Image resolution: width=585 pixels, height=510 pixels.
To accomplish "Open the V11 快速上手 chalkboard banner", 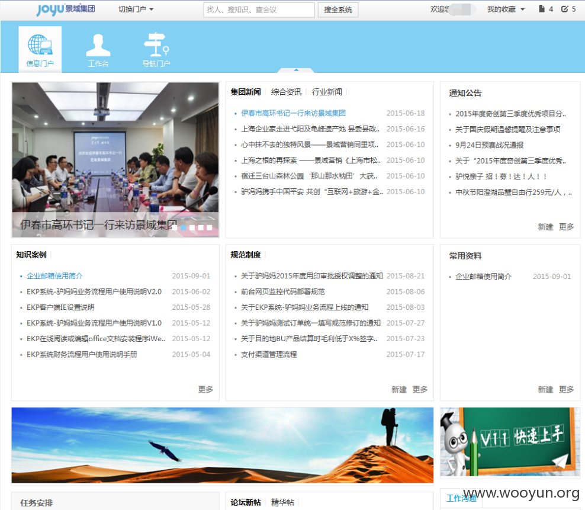I will [510, 442].
